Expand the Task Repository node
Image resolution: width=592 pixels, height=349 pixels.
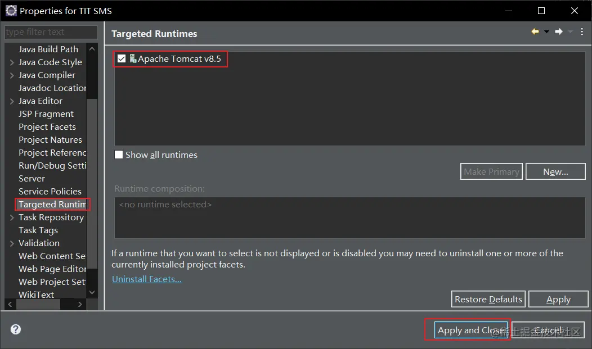pos(12,217)
